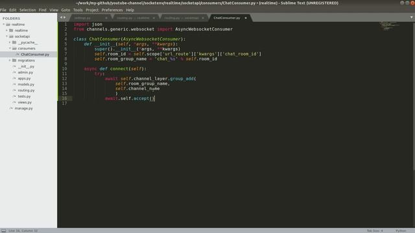415x233 pixels.
Task: Open views.py in the sidebar
Action: tap(25, 102)
